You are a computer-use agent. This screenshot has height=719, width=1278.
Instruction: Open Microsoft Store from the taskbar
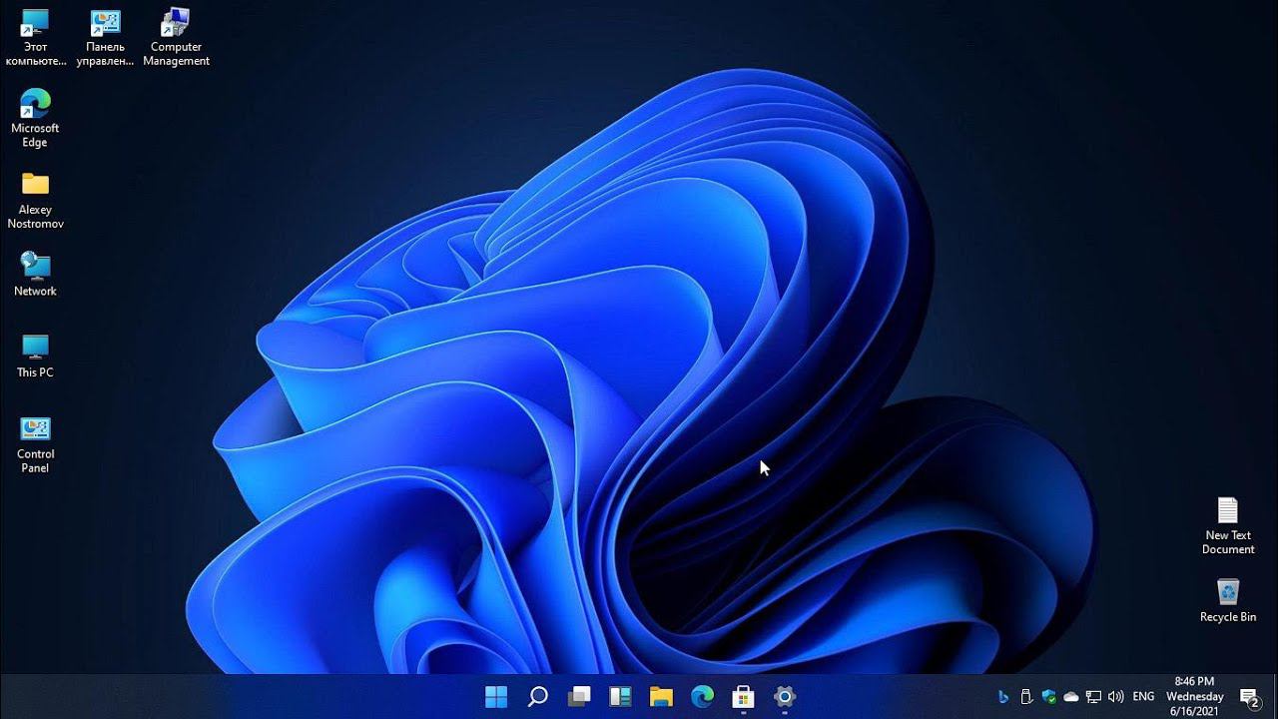743,696
